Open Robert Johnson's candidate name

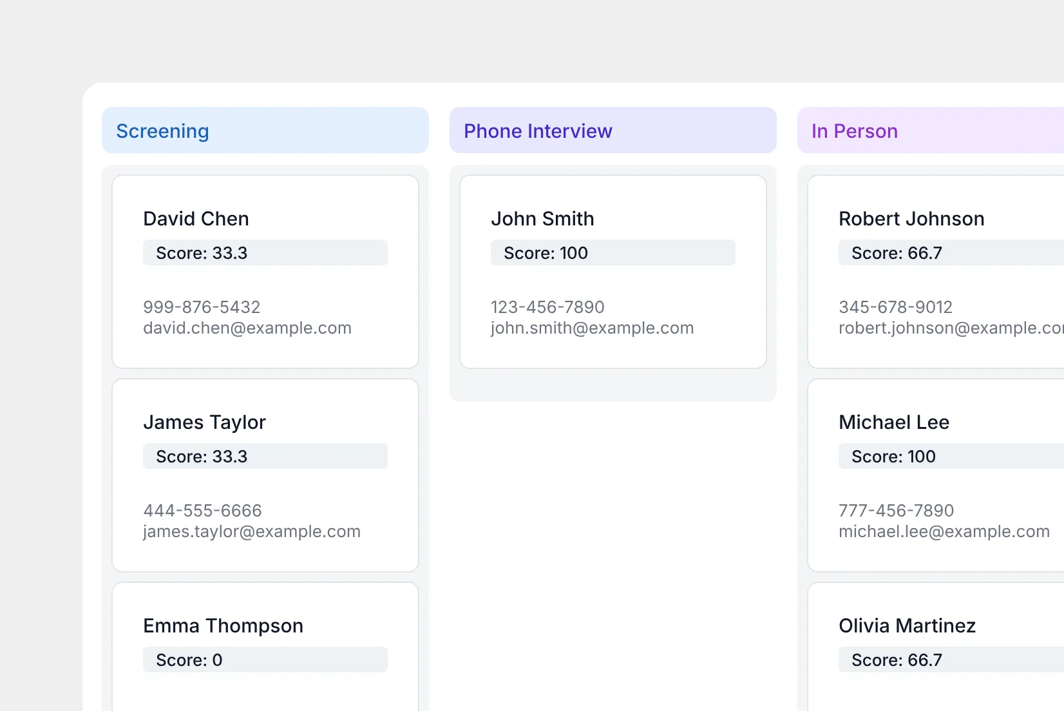pyautogui.click(x=911, y=219)
